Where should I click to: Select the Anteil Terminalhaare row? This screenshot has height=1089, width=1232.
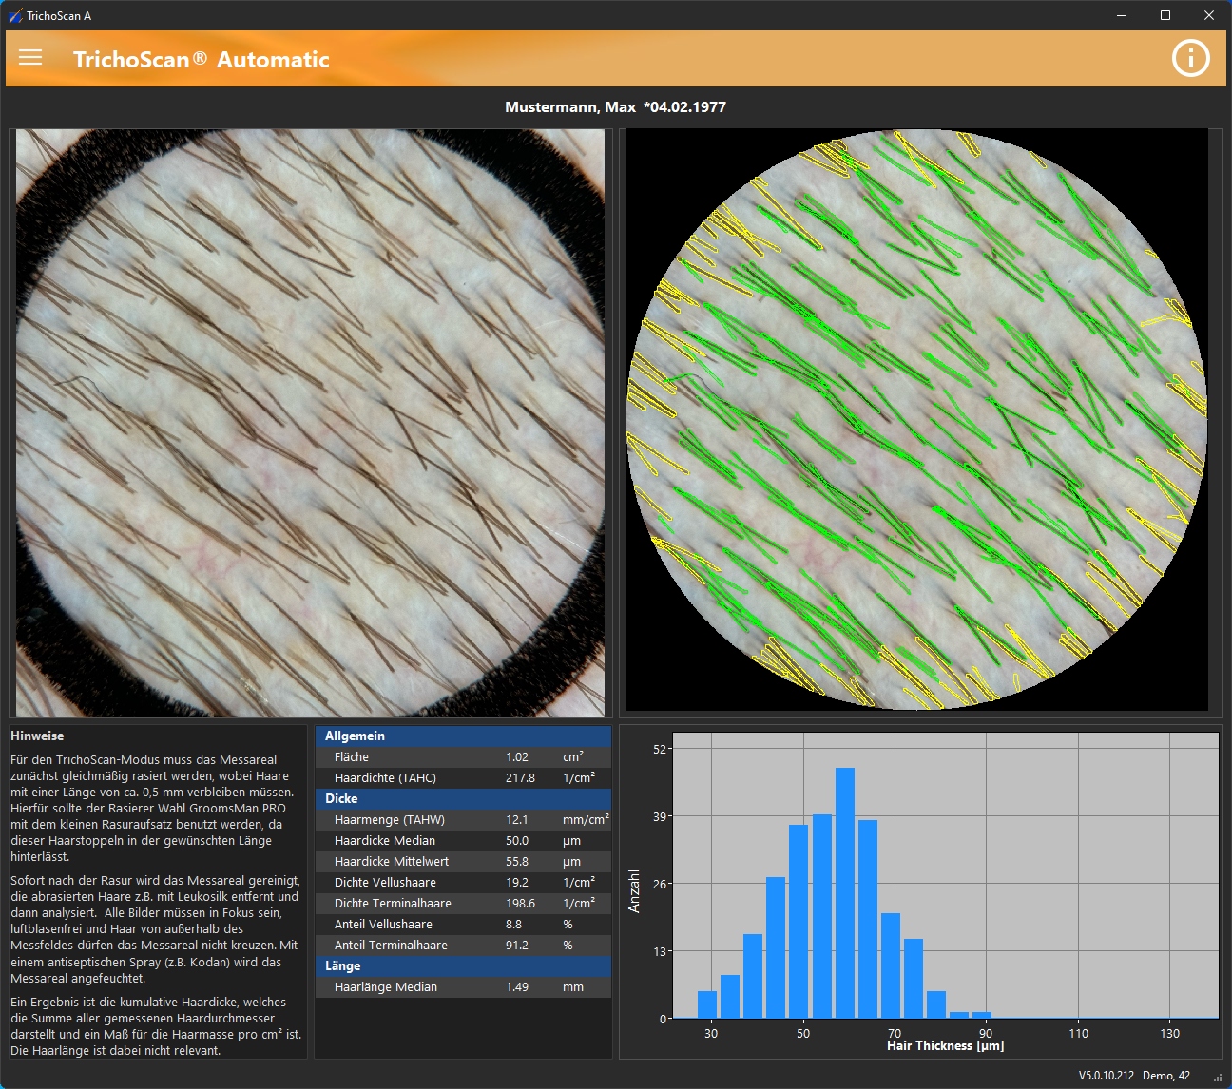tap(463, 945)
